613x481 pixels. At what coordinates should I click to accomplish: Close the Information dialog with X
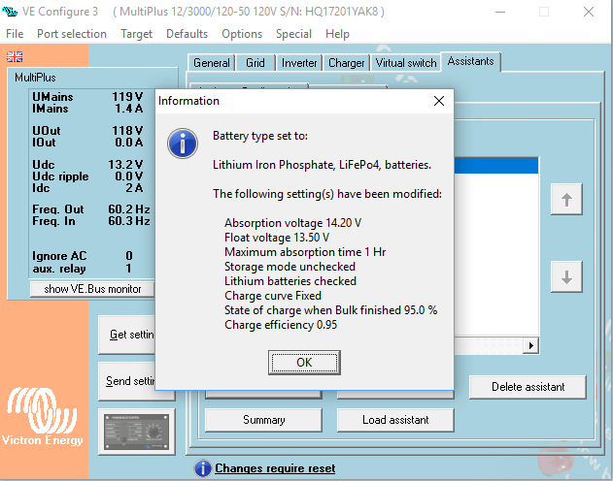click(x=439, y=101)
